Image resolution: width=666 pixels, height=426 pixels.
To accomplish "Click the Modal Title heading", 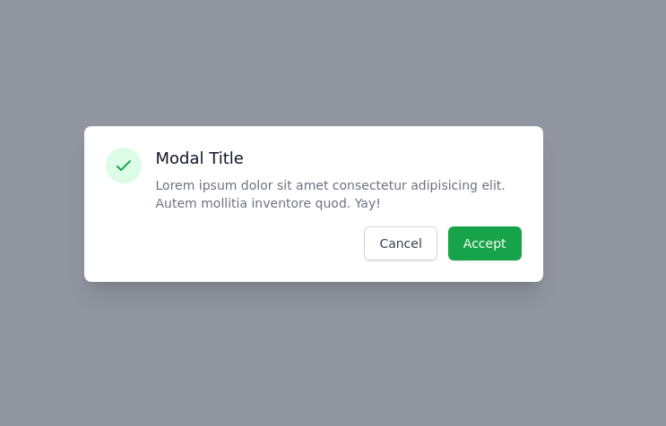I will click(x=199, y=158).
